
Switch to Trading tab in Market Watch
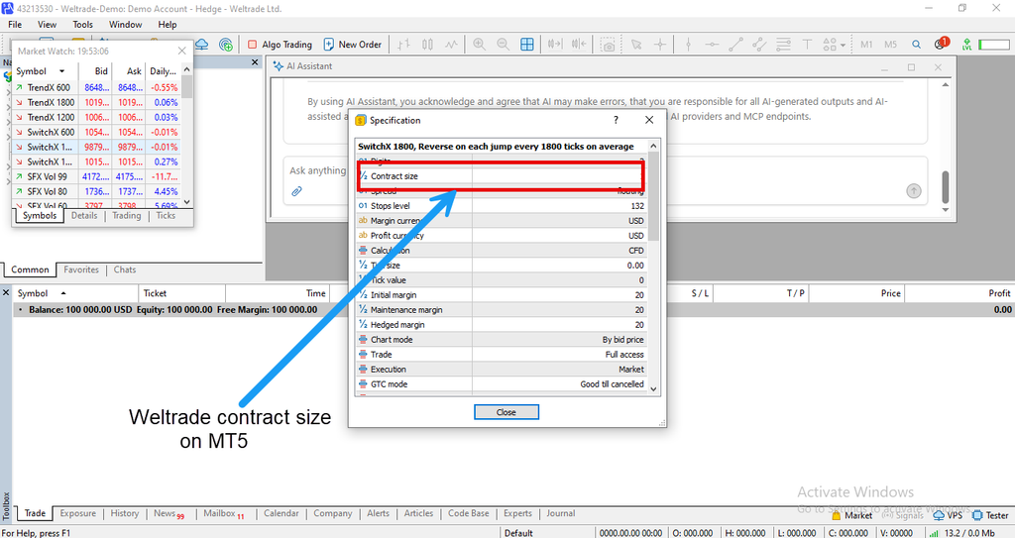pos(126,216)
